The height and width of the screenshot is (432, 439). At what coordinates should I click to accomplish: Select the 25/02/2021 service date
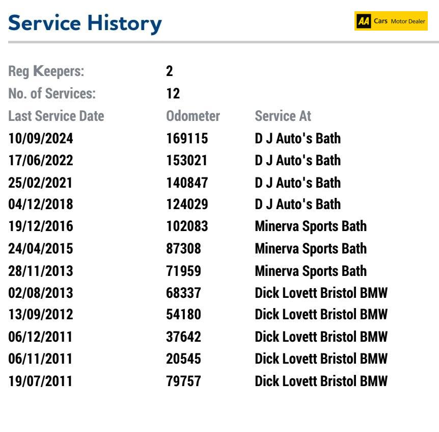pos(40,183)
